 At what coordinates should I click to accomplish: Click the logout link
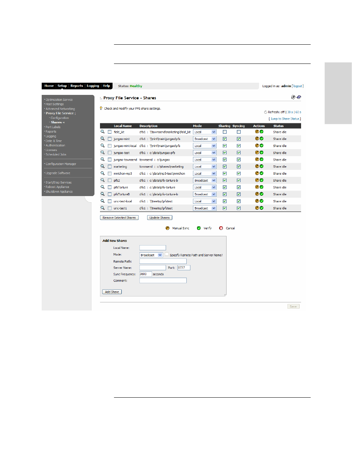coord(298,86)
